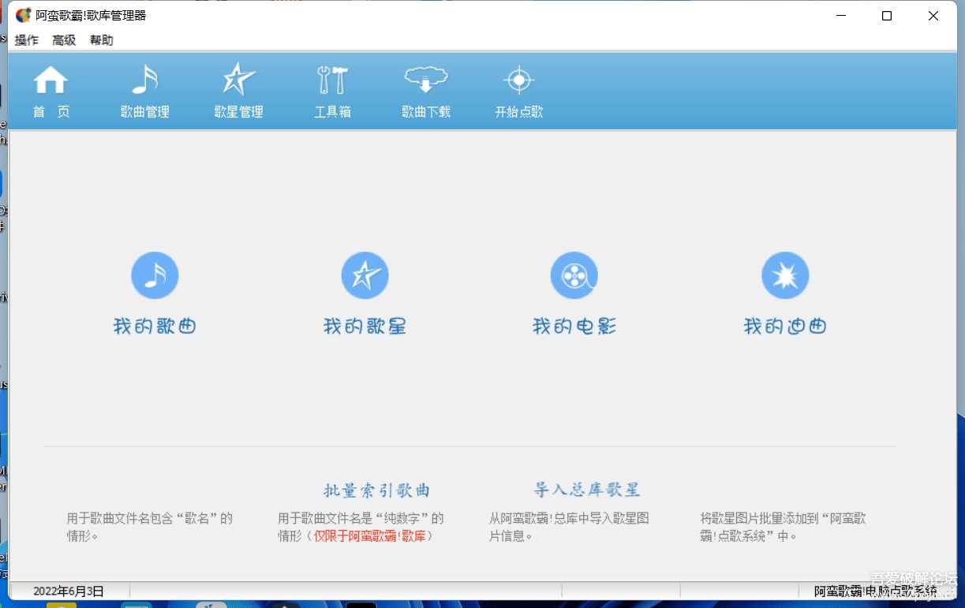
Task: Open 我的歌曲 music note icon
Action: [x=155, y=275]
